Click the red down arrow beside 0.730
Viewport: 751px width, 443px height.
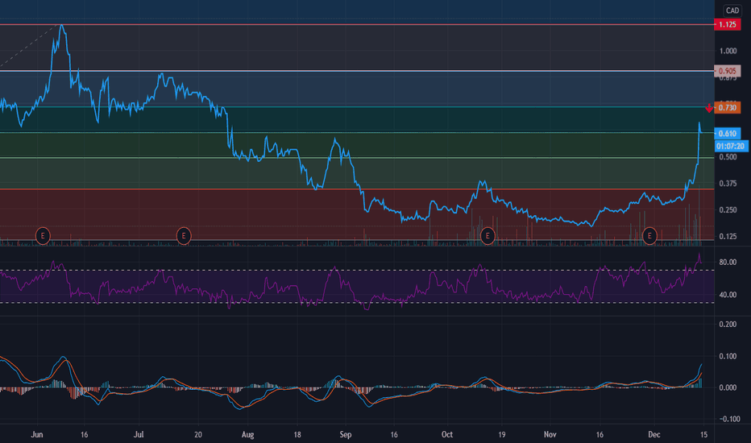[x=709, y=108]
